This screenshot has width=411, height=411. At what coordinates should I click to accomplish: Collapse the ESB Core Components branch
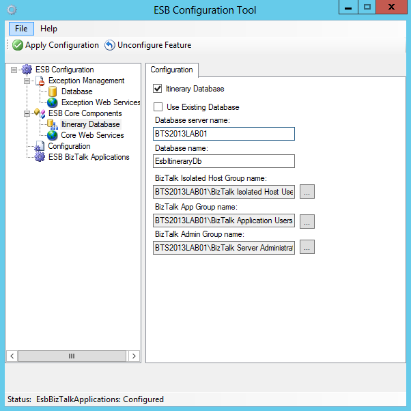pyautogui.click(x=27, y=113)
